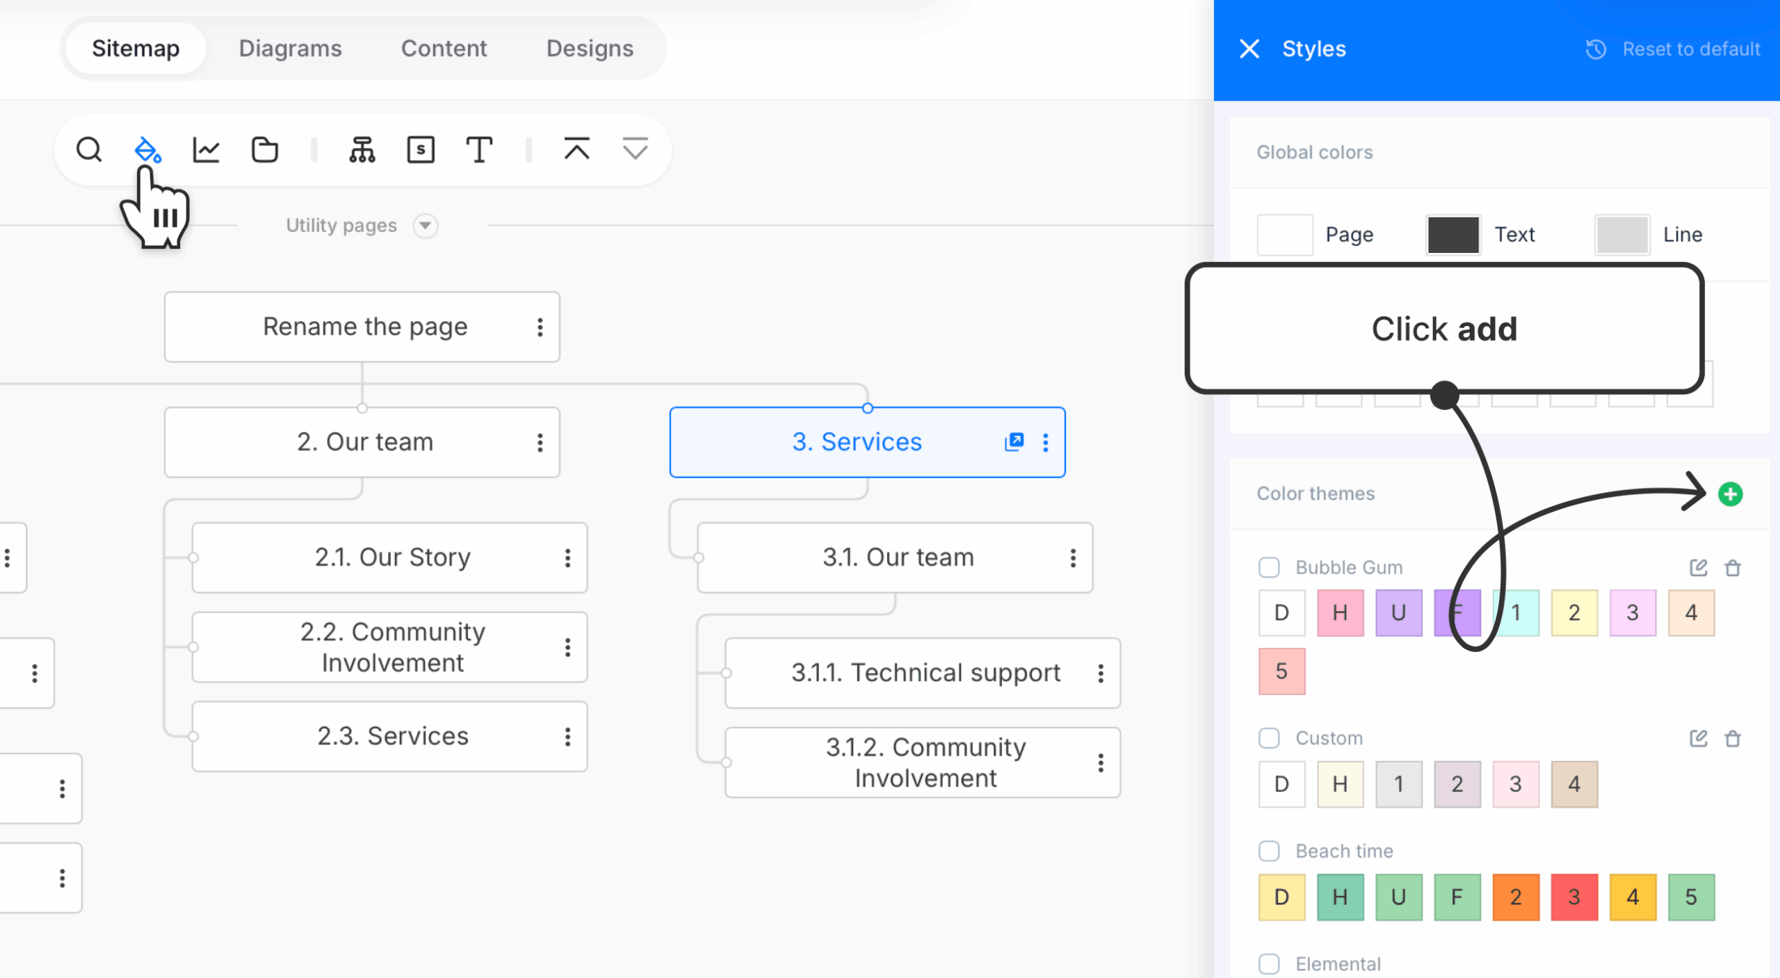The height and width of the screenshot is (978, 1780).
Task: Click the expand-all downward arrow icon
Action: [635, 149]
